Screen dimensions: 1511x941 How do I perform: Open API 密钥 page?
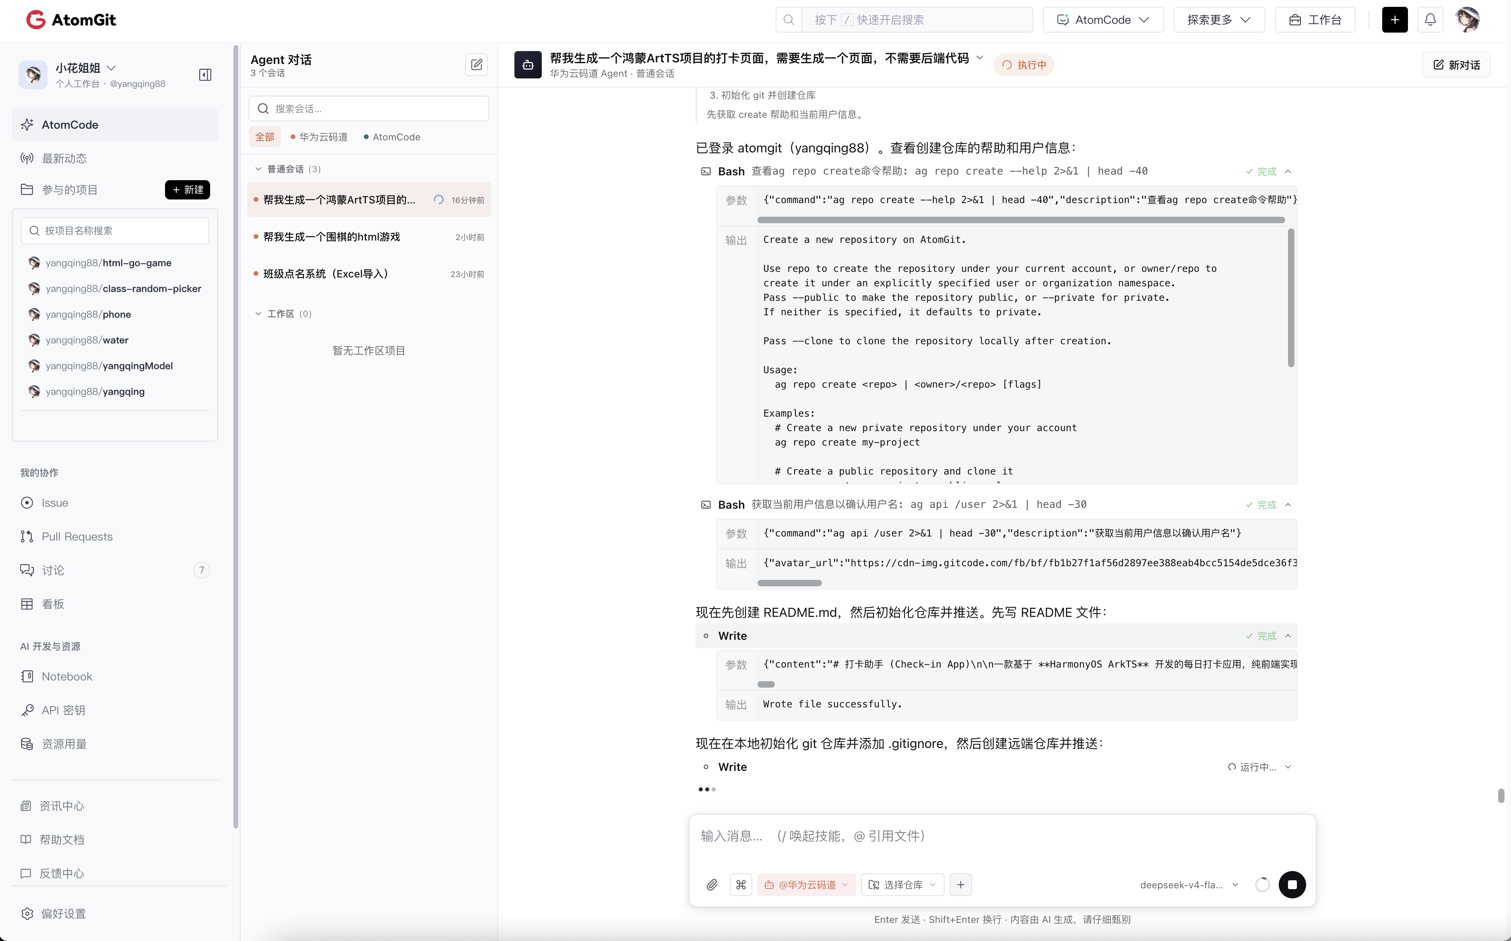tap(115, 710)
